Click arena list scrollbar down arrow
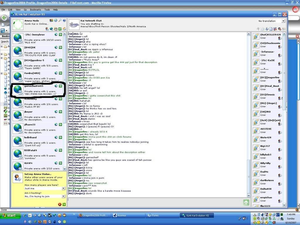Viewport: 300px width, 225px height. (x=65, y=169)
